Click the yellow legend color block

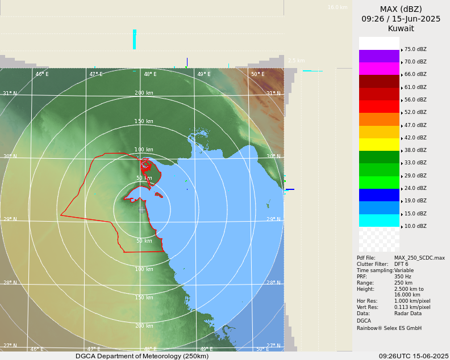(x=379, y=145)
